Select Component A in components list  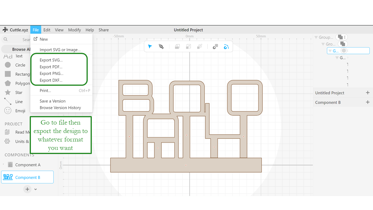click(27, 165)
